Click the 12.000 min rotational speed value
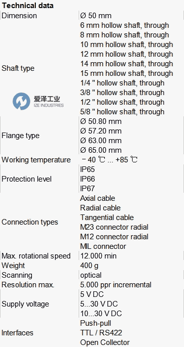184x347 pixels. click(x=98, y=256)
